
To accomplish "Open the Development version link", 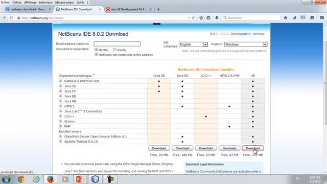I will tap(241, 34).
